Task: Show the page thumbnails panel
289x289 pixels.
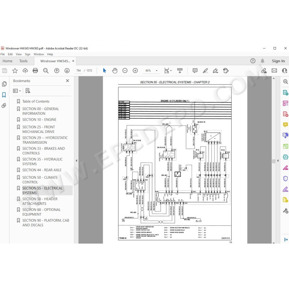Action: tap(4, 84)
